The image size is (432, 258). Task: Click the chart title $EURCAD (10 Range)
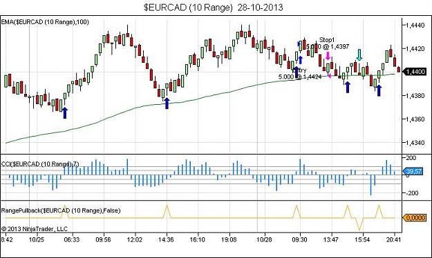pyautogui.click(x=188, y=7)
